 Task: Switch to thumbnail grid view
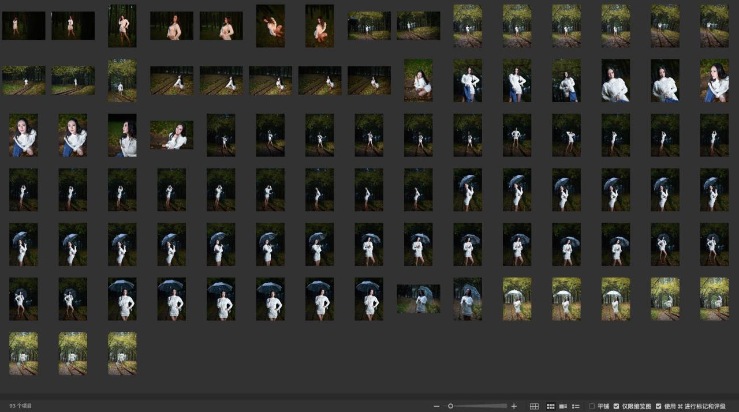click(x=550, y=406)
